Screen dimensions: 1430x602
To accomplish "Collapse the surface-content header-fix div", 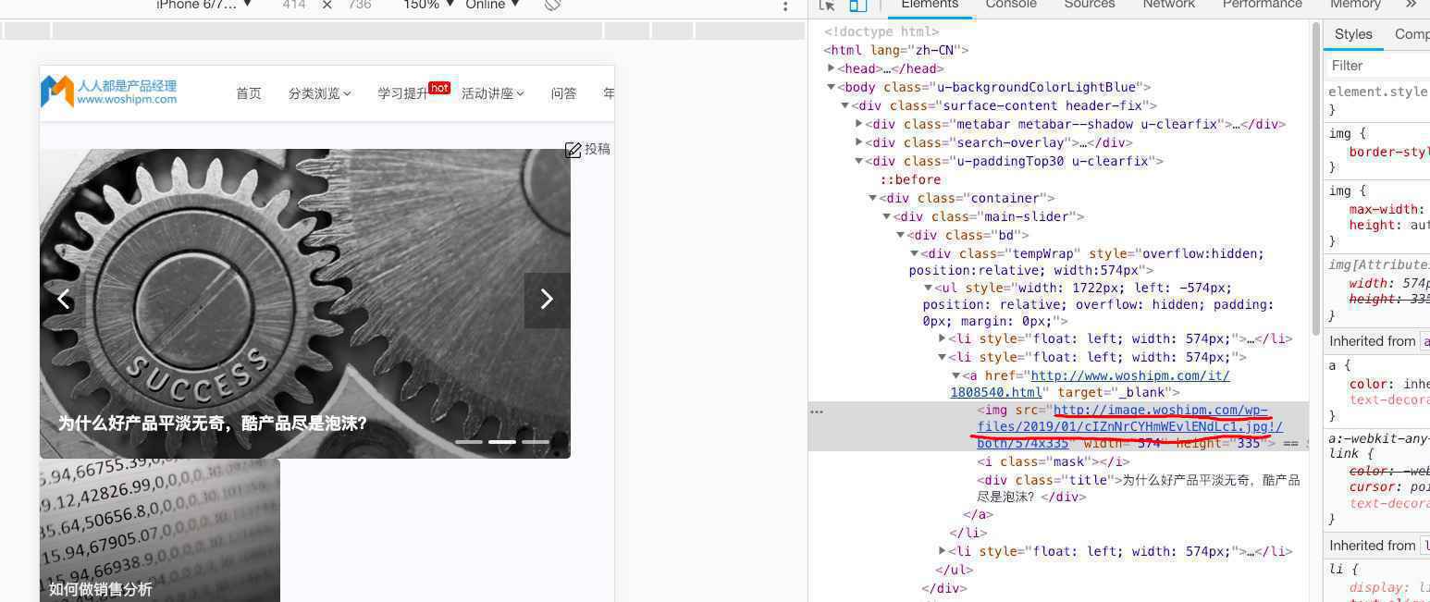I will (845, 105).
